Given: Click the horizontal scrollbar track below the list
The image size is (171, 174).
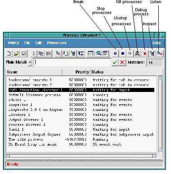Looking at the screenshot, I should pyautogui.click(x=81, y=156).
